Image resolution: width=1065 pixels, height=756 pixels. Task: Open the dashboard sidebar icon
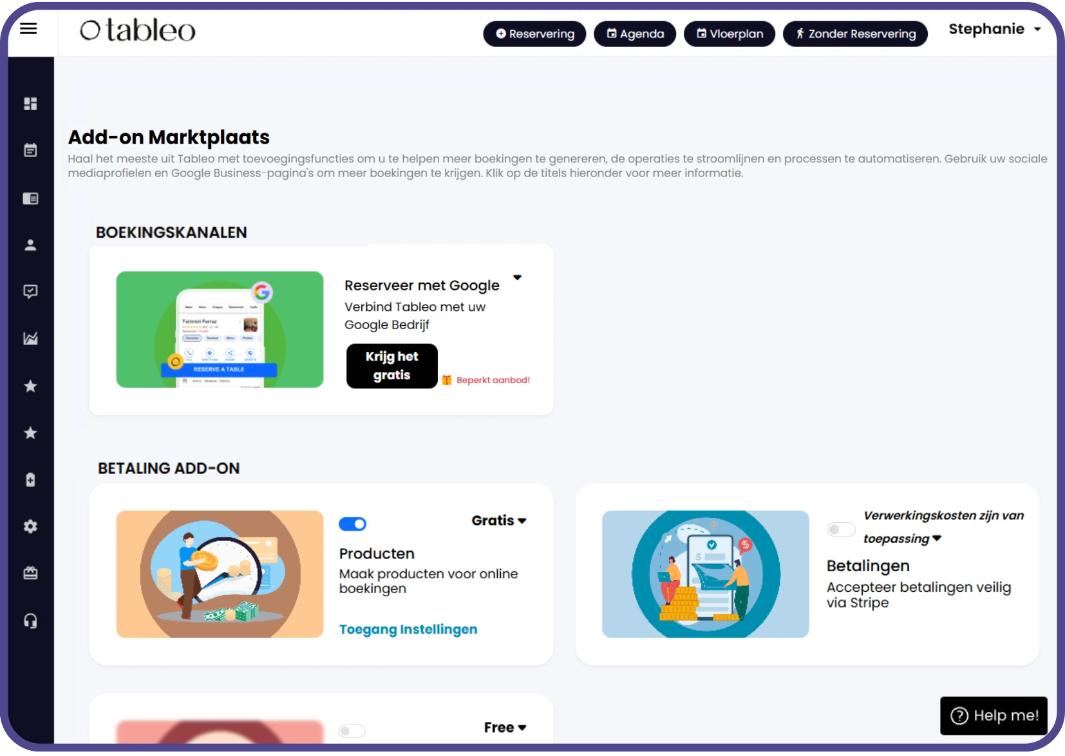pyautogui.click(x=30, y=104)
